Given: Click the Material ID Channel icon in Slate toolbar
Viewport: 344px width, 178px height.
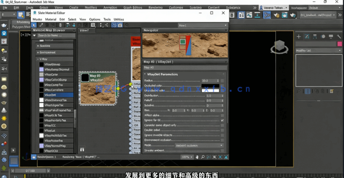Looking at the screenshot, I should pos(93,25).
